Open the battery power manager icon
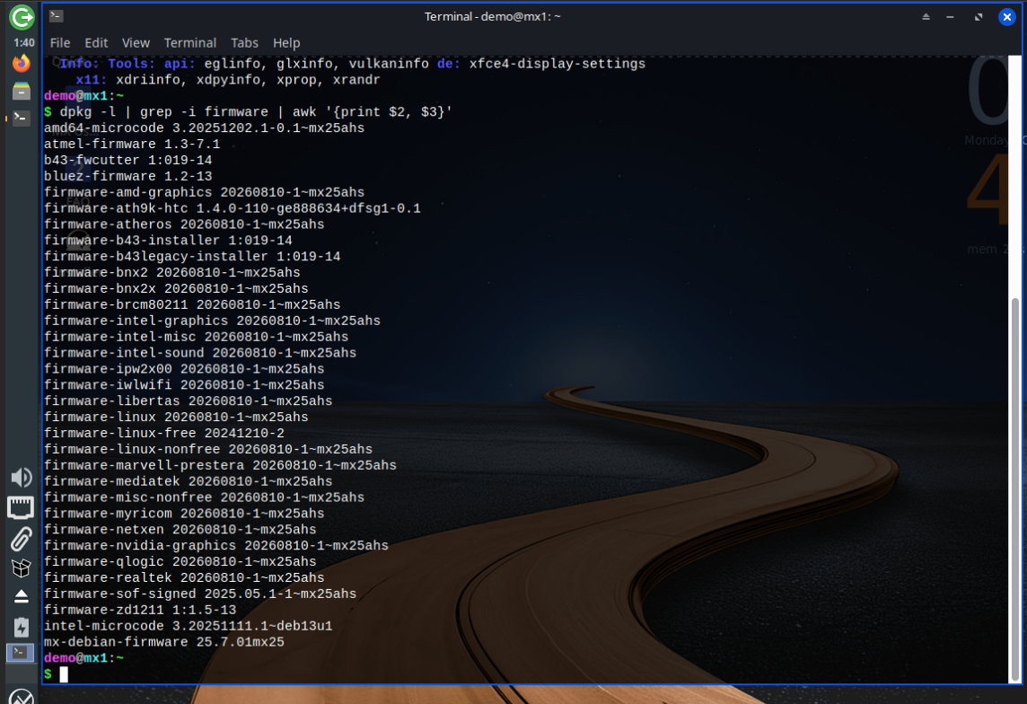 pyautogui.click(x=21, y=628)
